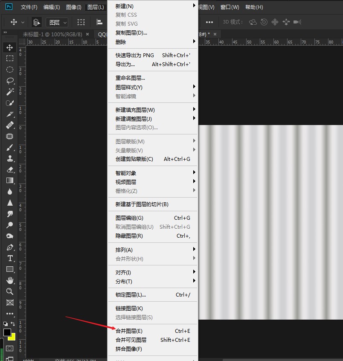Image resolution: width=343 pixels, height=361 pixels.
Task: Click the align left edges icon
Action: click(99, 22)
